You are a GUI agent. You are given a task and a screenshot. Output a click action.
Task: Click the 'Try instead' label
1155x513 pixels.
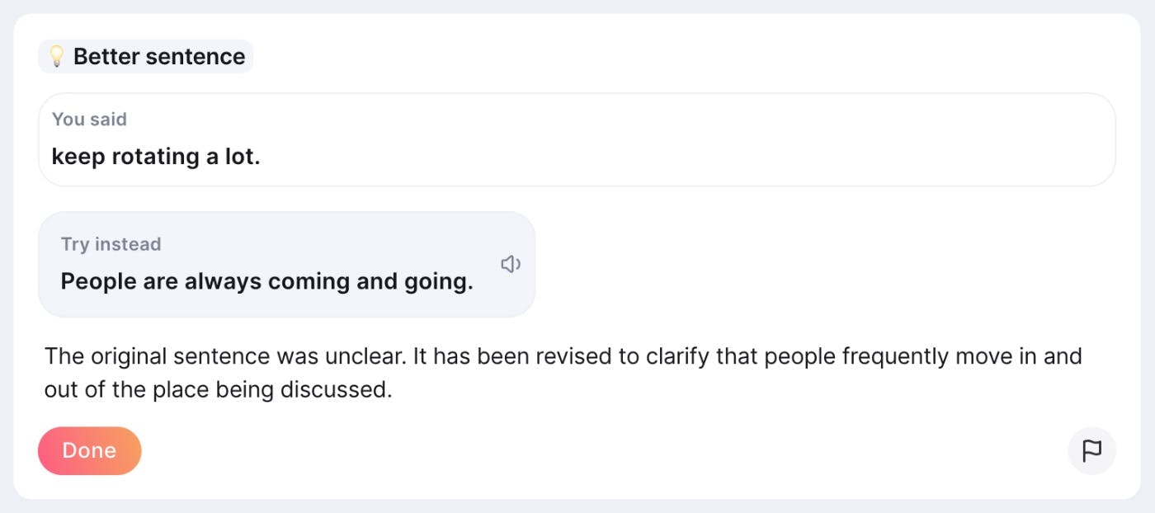pos(111,244)
